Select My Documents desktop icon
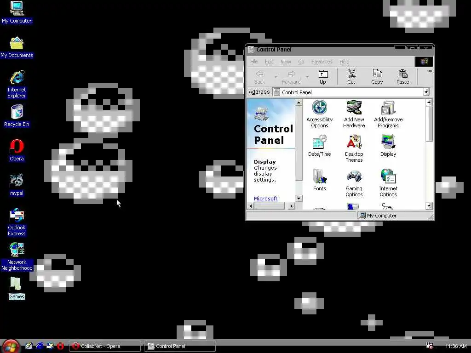The height and width of the screenshot is (353, 471). coord(17,47)
